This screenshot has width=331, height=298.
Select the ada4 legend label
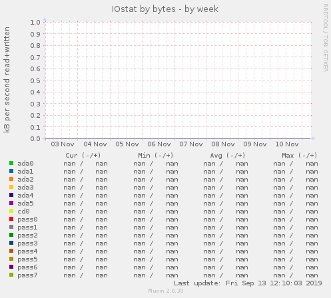[x=25, y=196]
